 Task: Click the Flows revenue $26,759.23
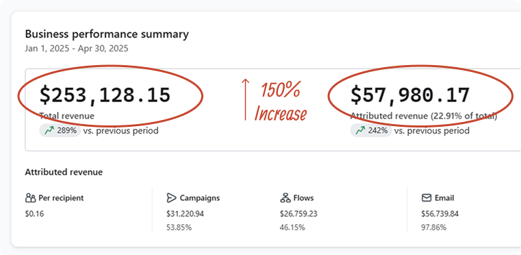(298, 214)
